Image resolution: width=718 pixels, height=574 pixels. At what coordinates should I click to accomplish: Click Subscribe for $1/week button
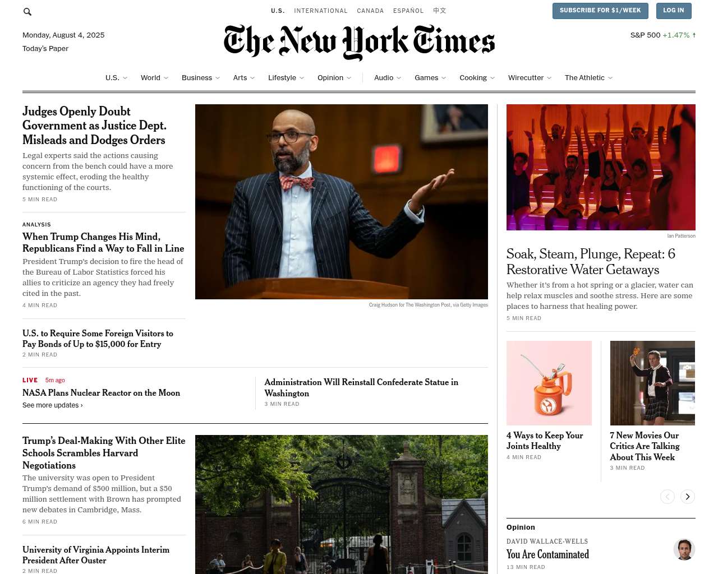[x=600, y=11]
